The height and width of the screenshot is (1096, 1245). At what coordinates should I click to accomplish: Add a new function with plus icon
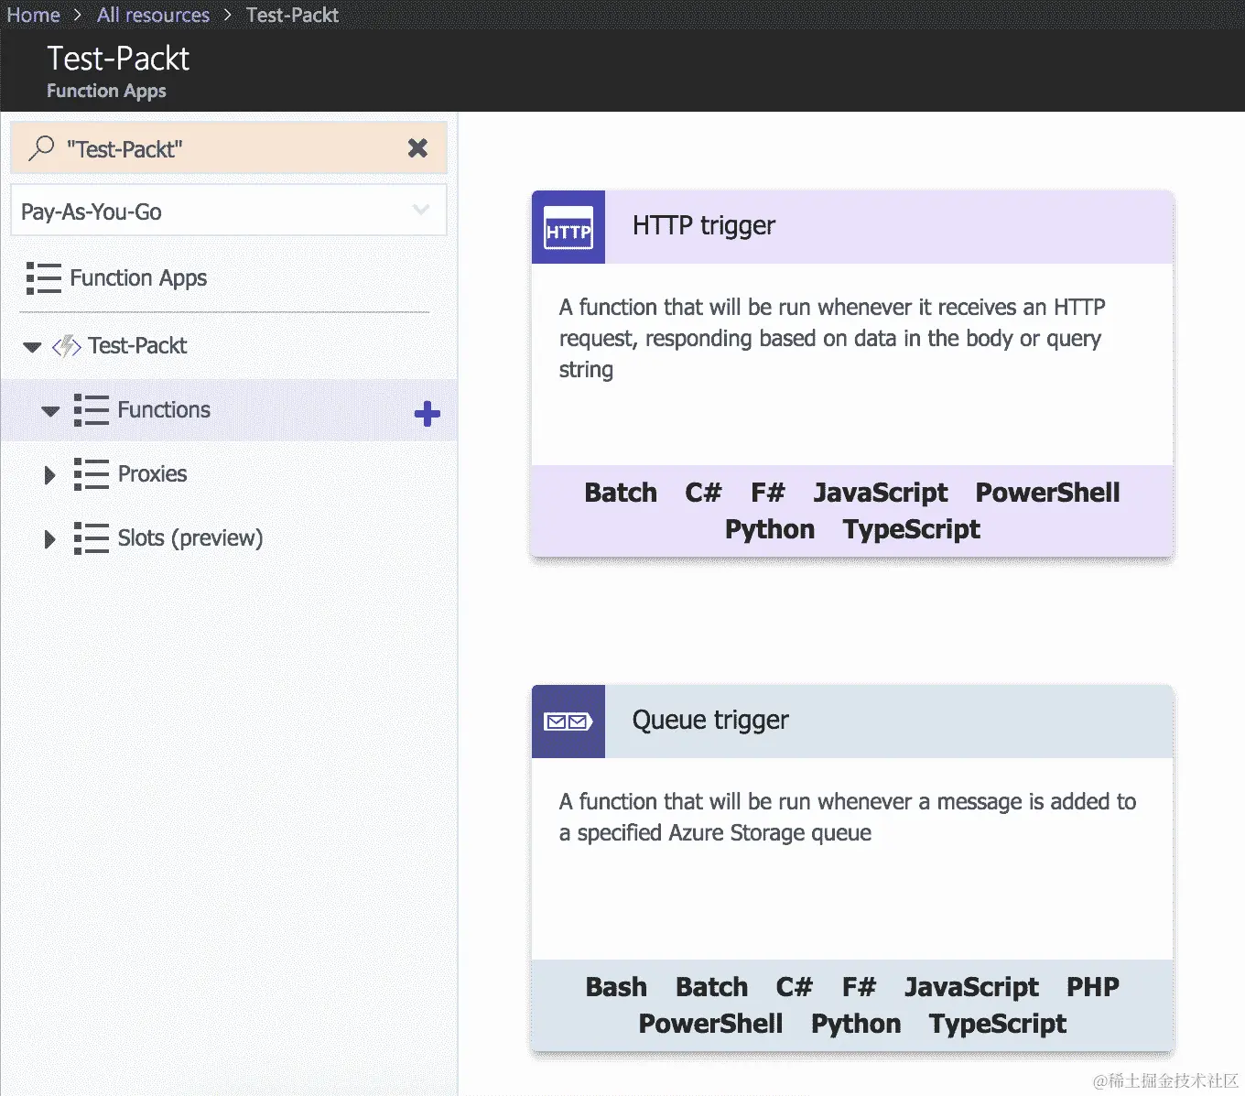[x=428, y=414]
